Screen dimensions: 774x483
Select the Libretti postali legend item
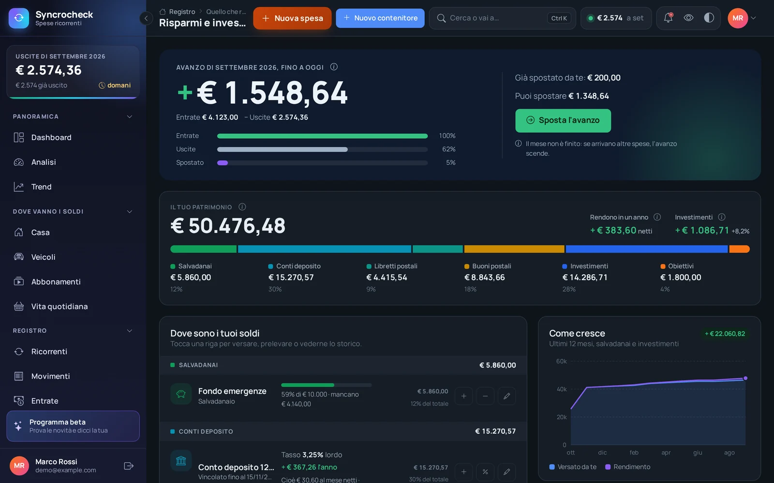click(x=392, y=266)
